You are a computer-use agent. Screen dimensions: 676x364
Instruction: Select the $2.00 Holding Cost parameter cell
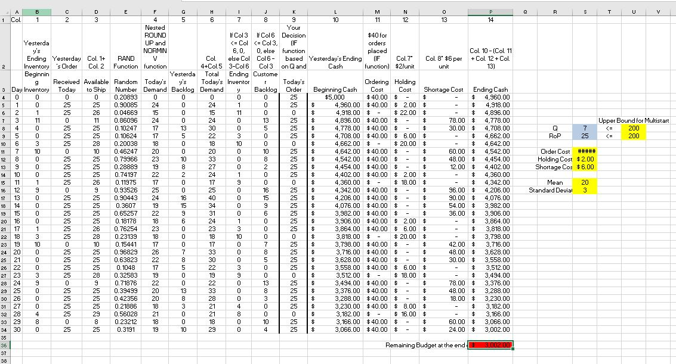coord(585,159)
